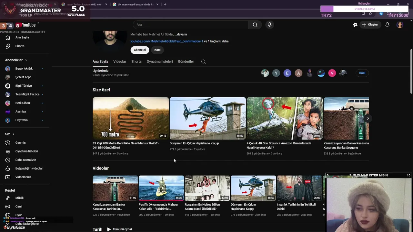
Task: Open browser tab list dropdown arrow
Action: point(4,5)
